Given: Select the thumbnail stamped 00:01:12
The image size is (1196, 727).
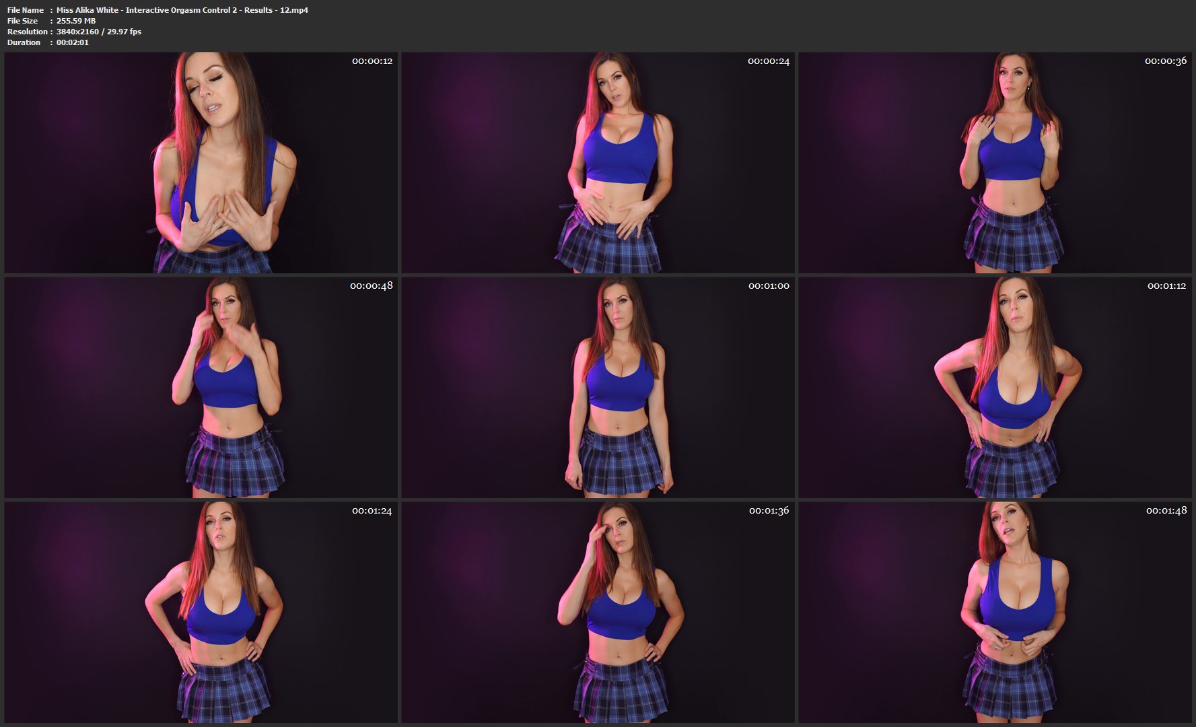Looking at the screenshot, I should pyautogui.click(x=995, y=387).
